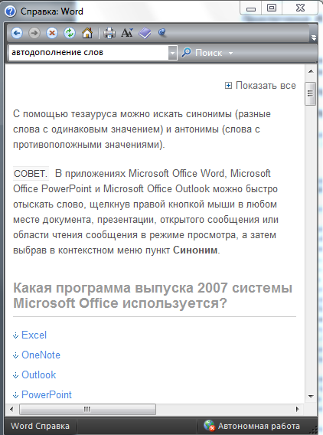
Task: Click the СОВЕТ tip label
Action: (x=31, y=174)
